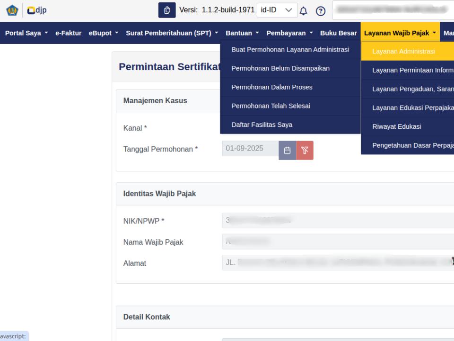The height and width of the screenshot is (341, 454).
Task: Open the Tanggal Permohonan calendar picker
Action: [x=287, y=150]
